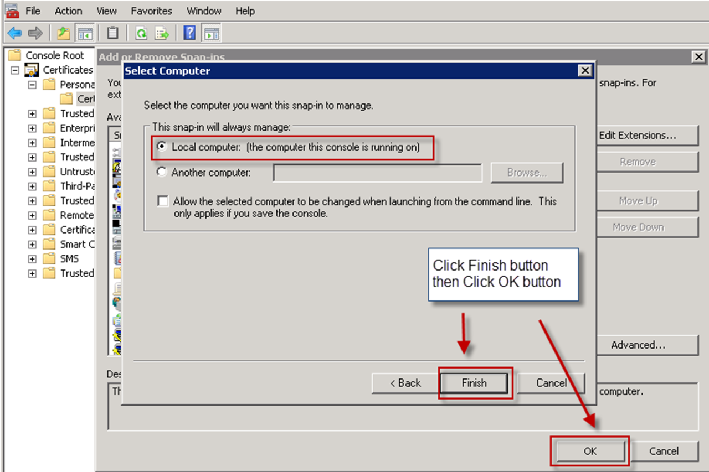Screen dimensions: 709x472
Task: Expand the Enterpri folder node
Action: tap(32, 128)
